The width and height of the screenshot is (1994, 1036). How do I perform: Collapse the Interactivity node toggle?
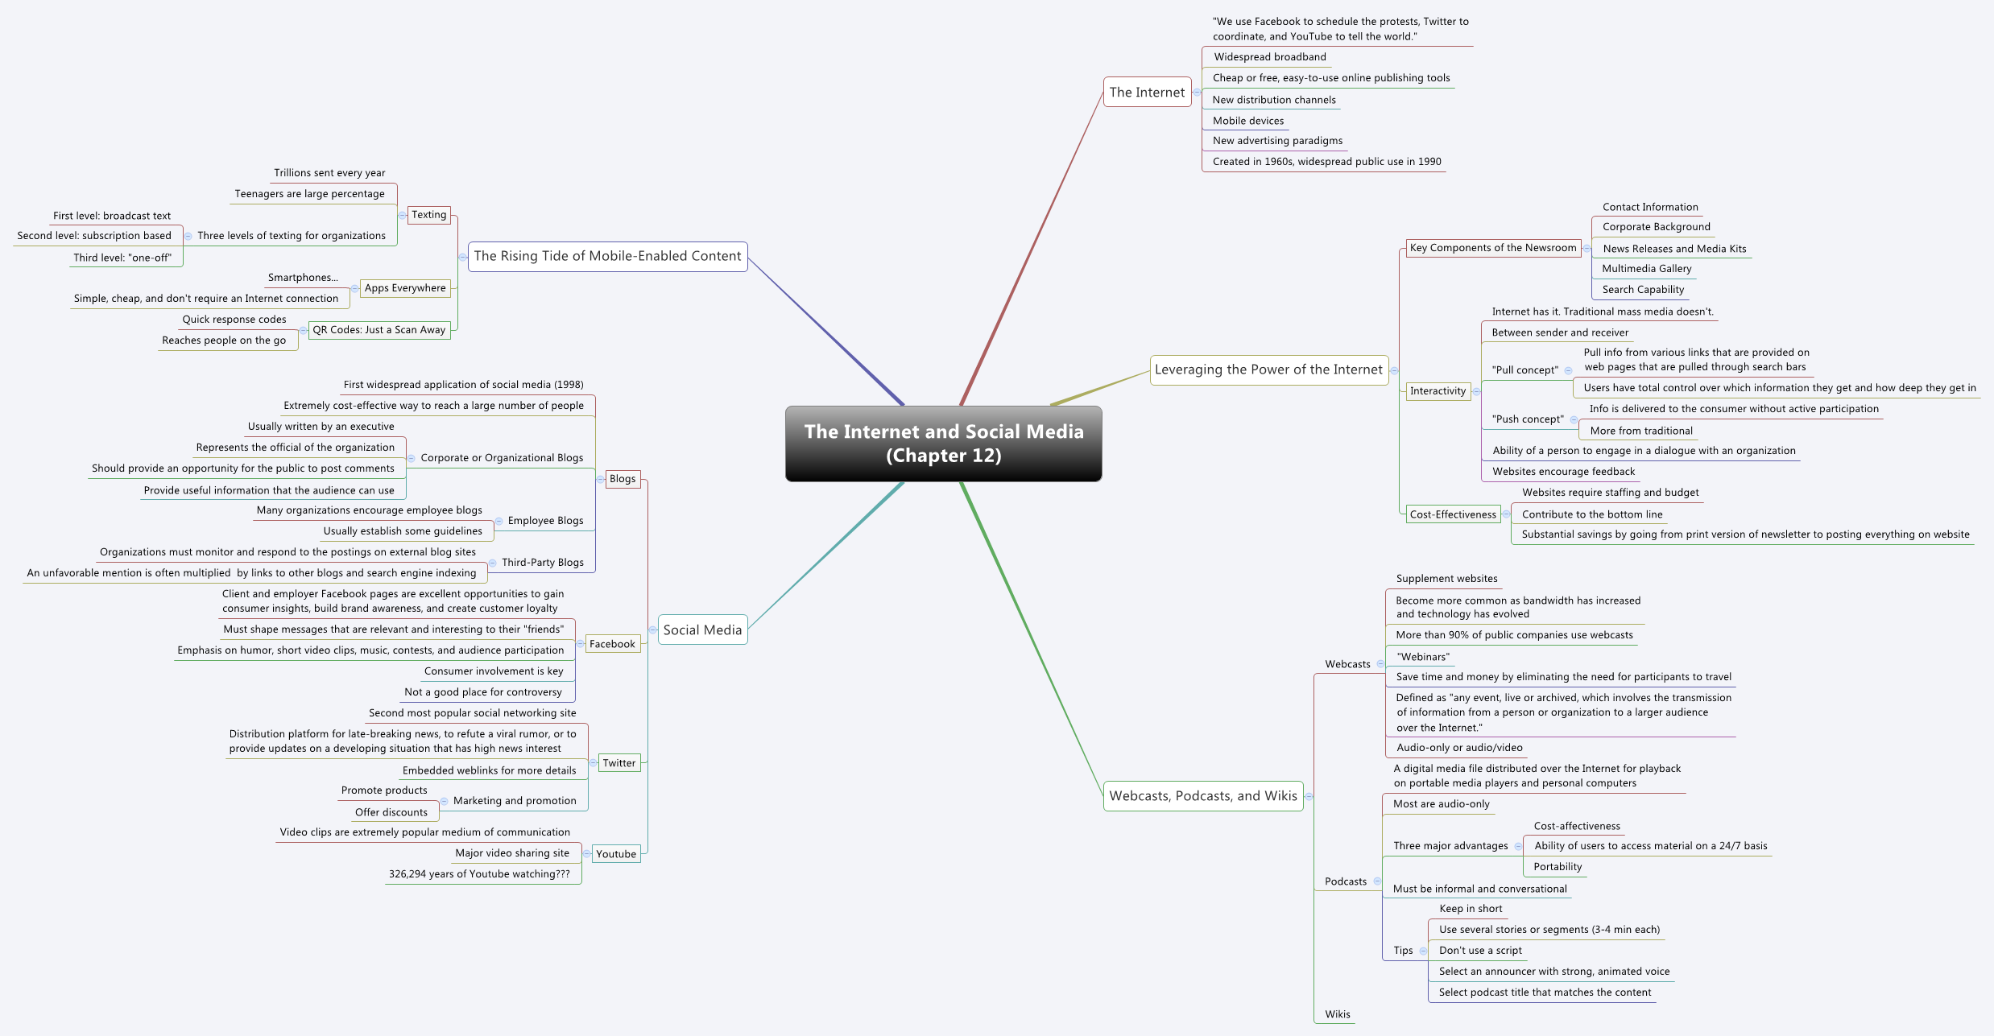click(1476, 391)
